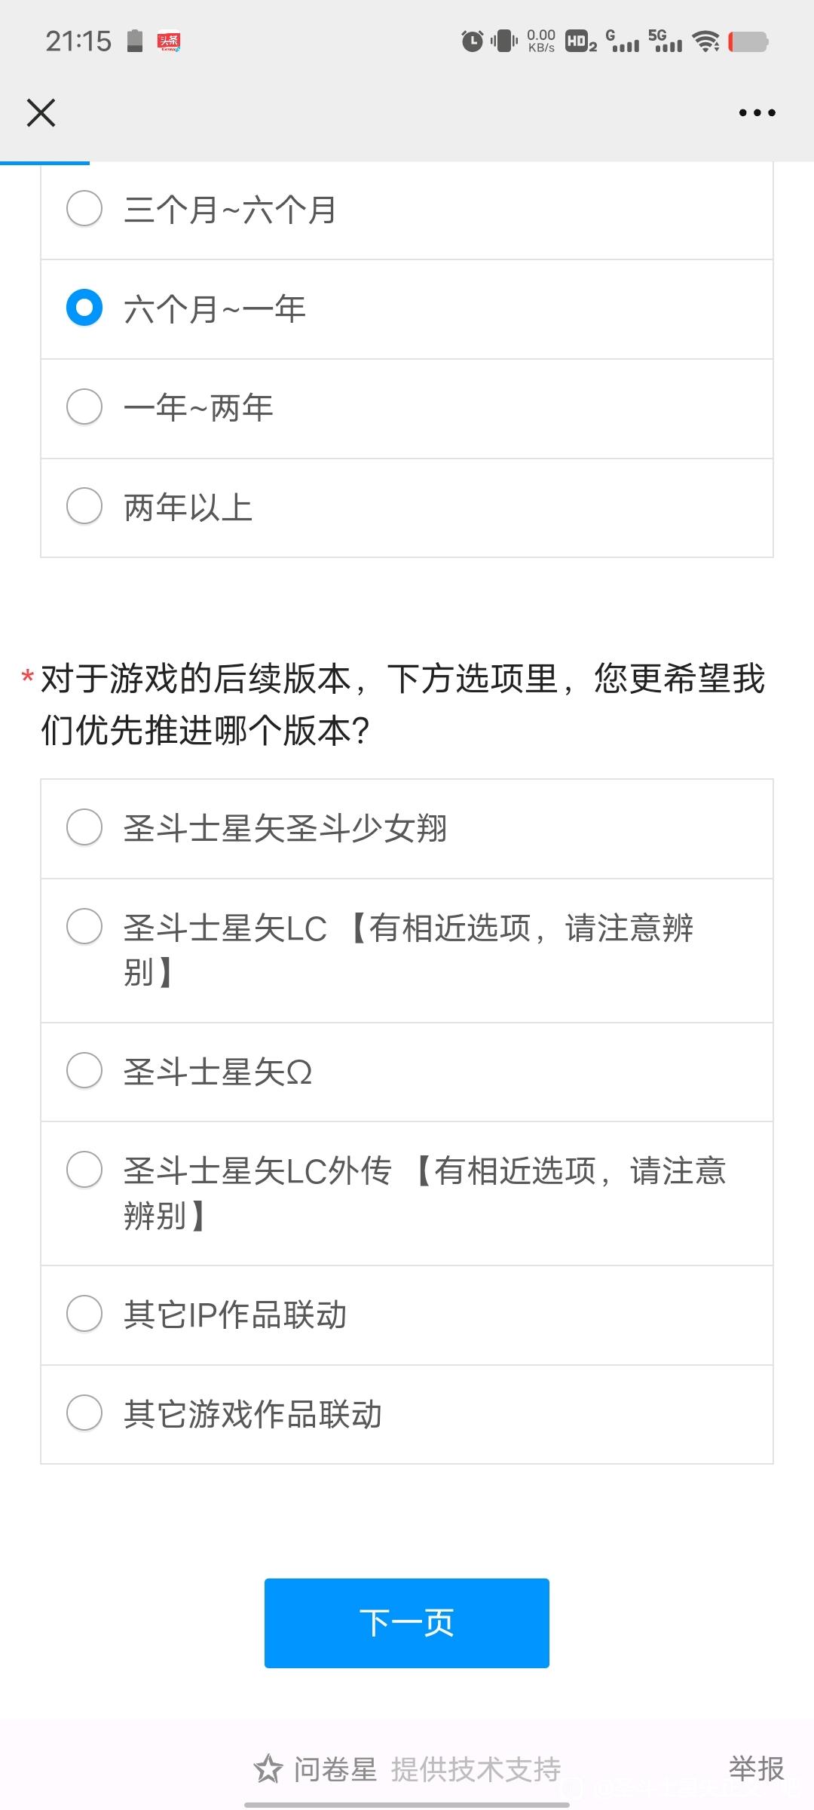Tap the vibrate mode status icon
The height and width of the screenshot is (1810, 814).
pos(504,41)
